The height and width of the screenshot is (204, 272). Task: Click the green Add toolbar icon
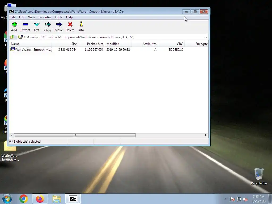(x=14, y=24)
